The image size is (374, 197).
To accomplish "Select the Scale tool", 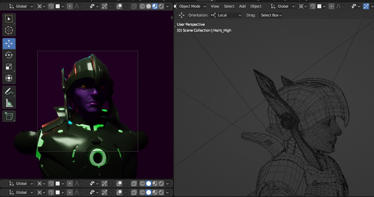I will (x=9, y=67).
